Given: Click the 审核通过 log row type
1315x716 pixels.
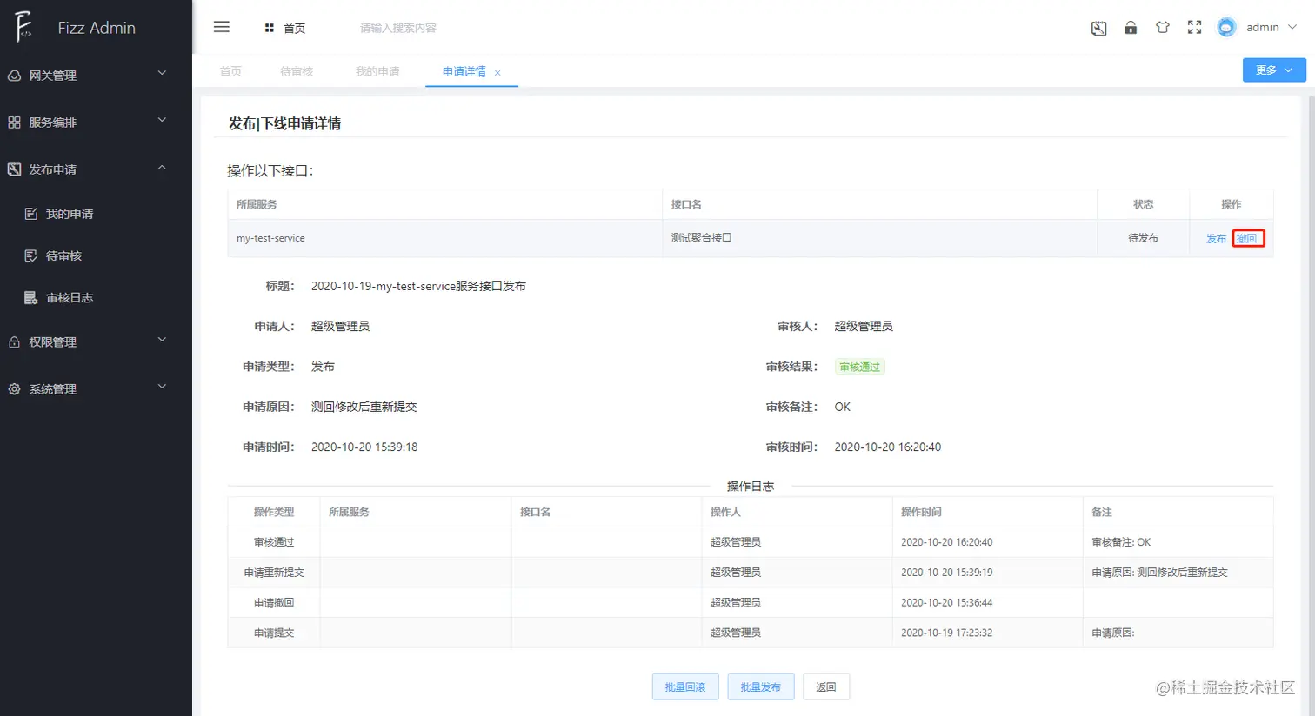Looking at the screenshot, I should tap(274, 542).
